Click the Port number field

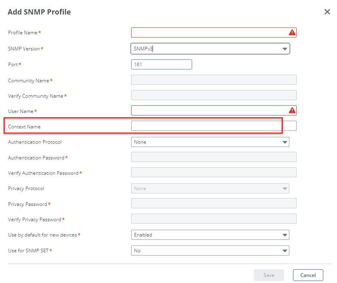[x=161, y=65]
